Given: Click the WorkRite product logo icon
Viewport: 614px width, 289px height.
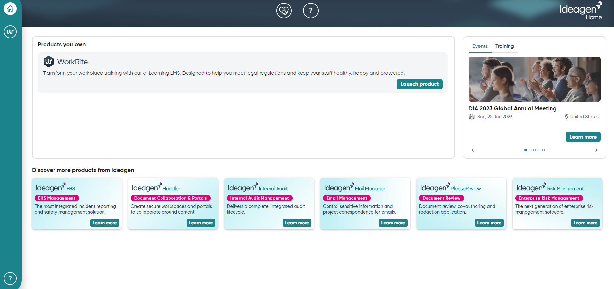Looking at the screenshot, I should point(49,61).
